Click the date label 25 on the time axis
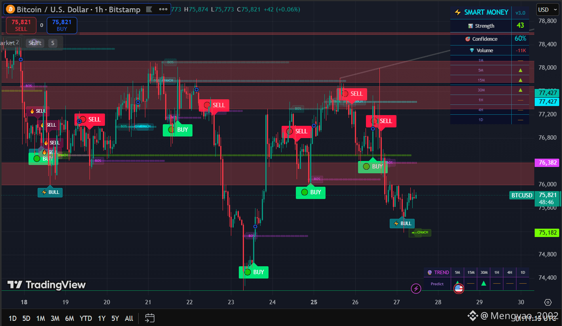Viewport: 562px width, 326px height. pyautogui.click(x=314, y=302)
